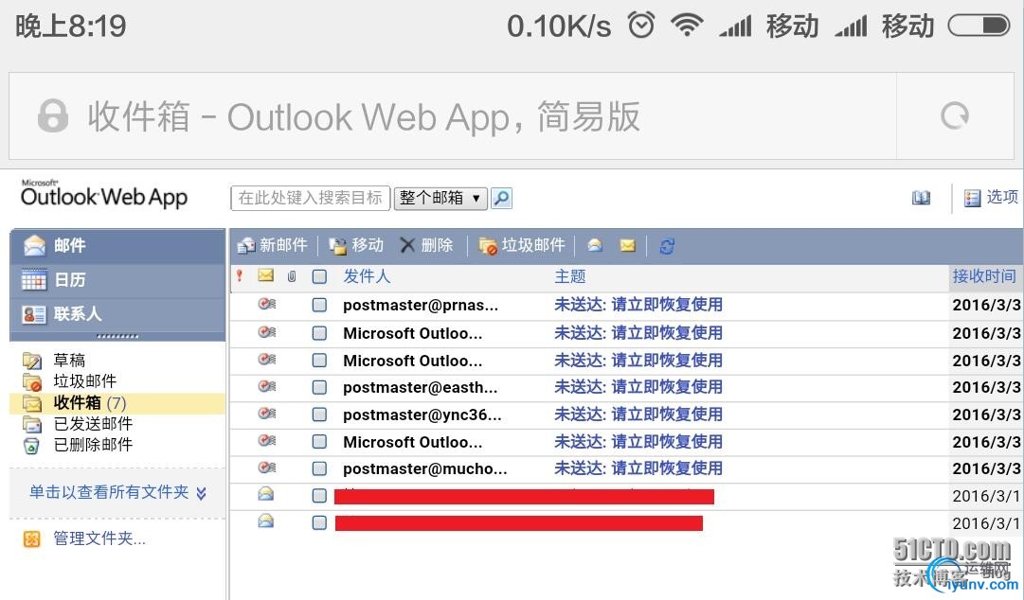1024x600 pixels.
Task: Tap the Wi-Fi icon in the status bar
Action: [687, 26]
